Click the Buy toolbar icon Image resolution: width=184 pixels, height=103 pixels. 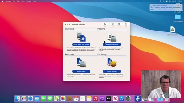pyautogui.click(x=126, y=24)
